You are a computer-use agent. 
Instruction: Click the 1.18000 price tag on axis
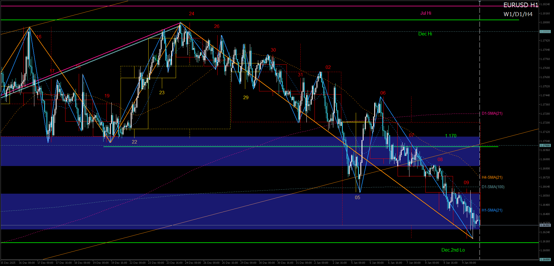point(545,32)
